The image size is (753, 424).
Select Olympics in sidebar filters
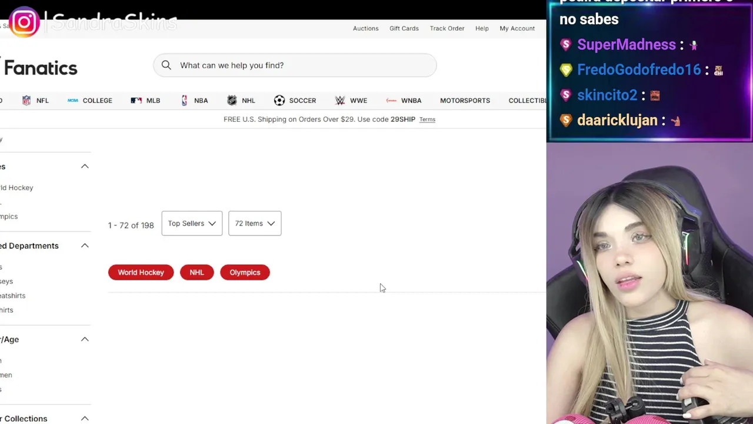coord(9,217)
